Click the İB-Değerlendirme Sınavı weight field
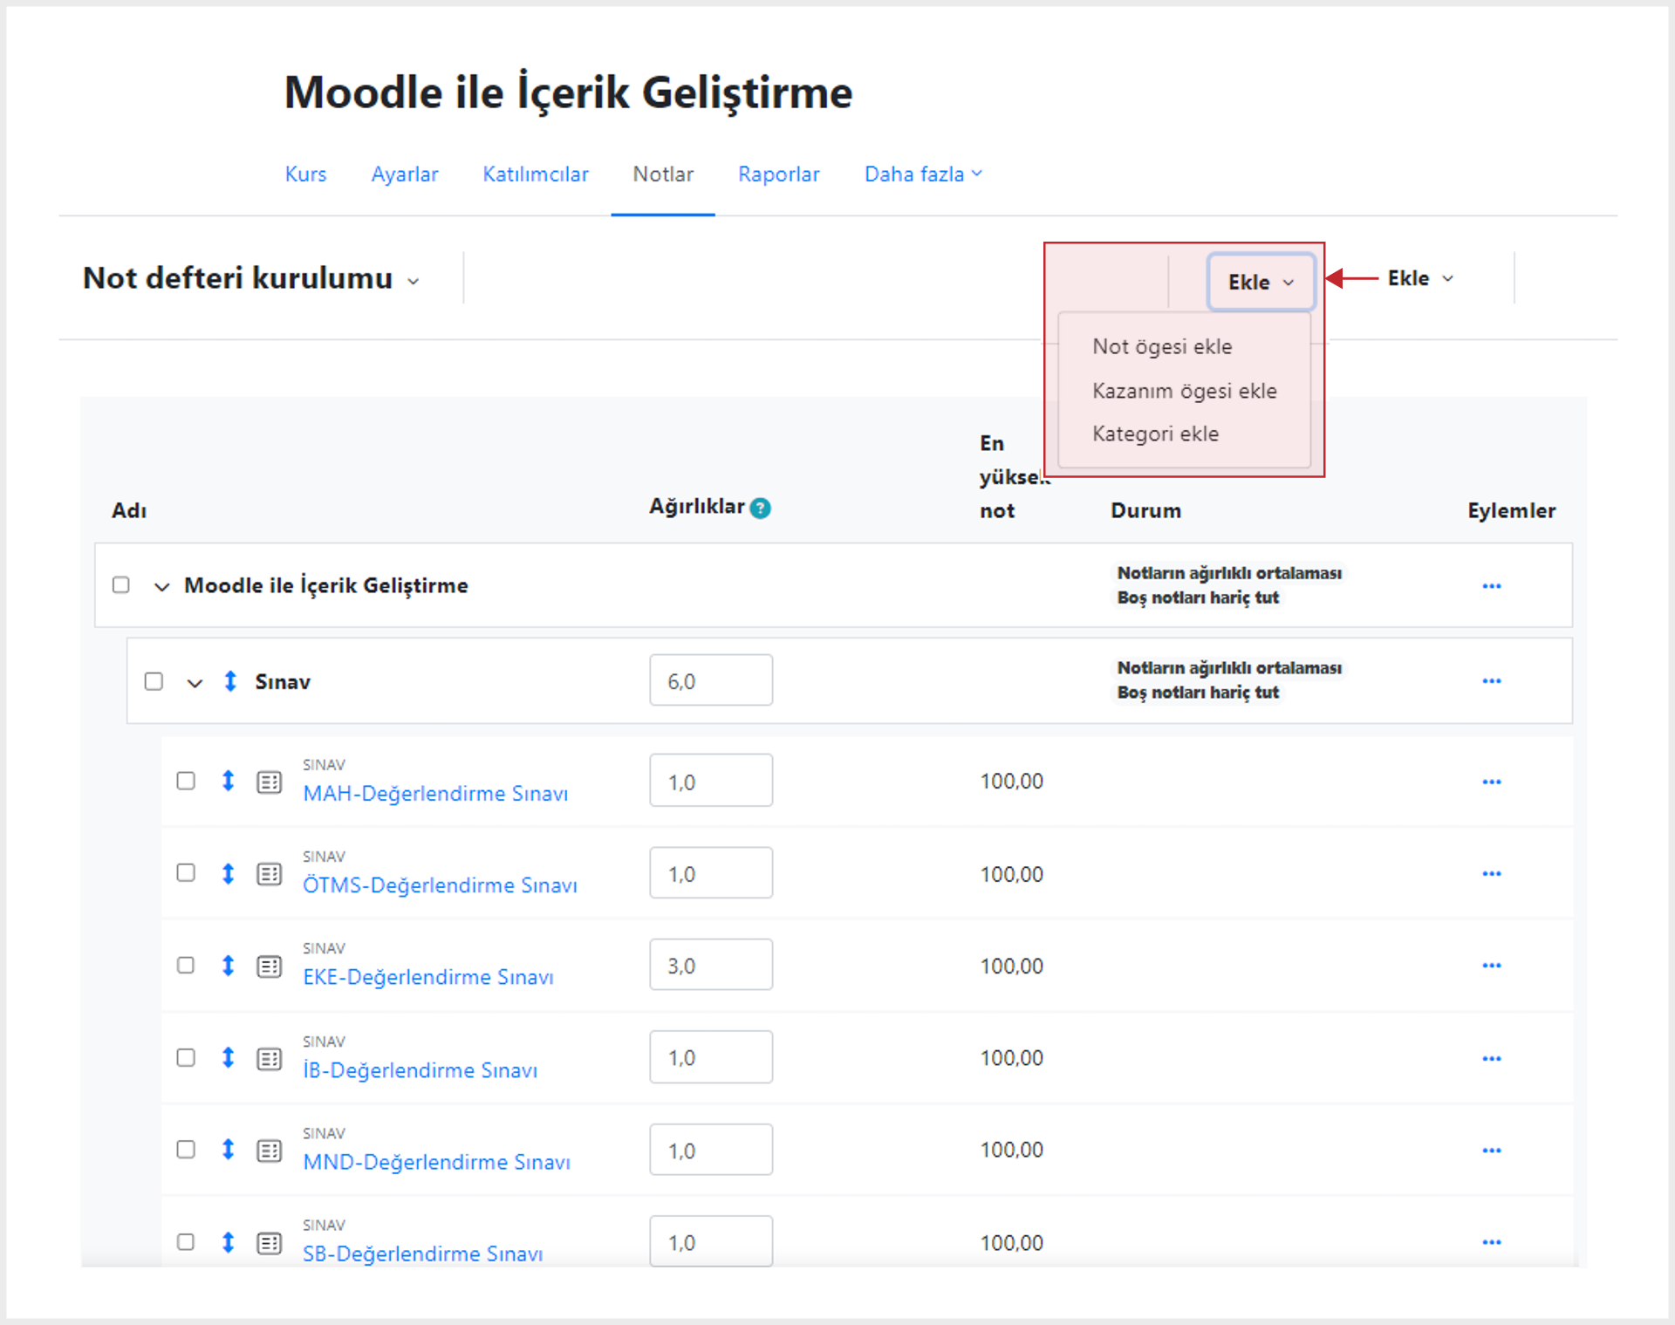Screen dimensions: 1675x1325 711,1057
